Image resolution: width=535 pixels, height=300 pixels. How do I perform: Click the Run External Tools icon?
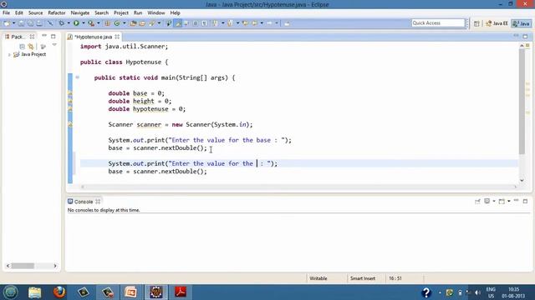tap(91, 23)
